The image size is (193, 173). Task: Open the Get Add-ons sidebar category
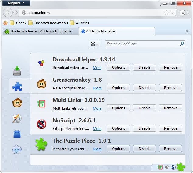(x=17, y=70)
